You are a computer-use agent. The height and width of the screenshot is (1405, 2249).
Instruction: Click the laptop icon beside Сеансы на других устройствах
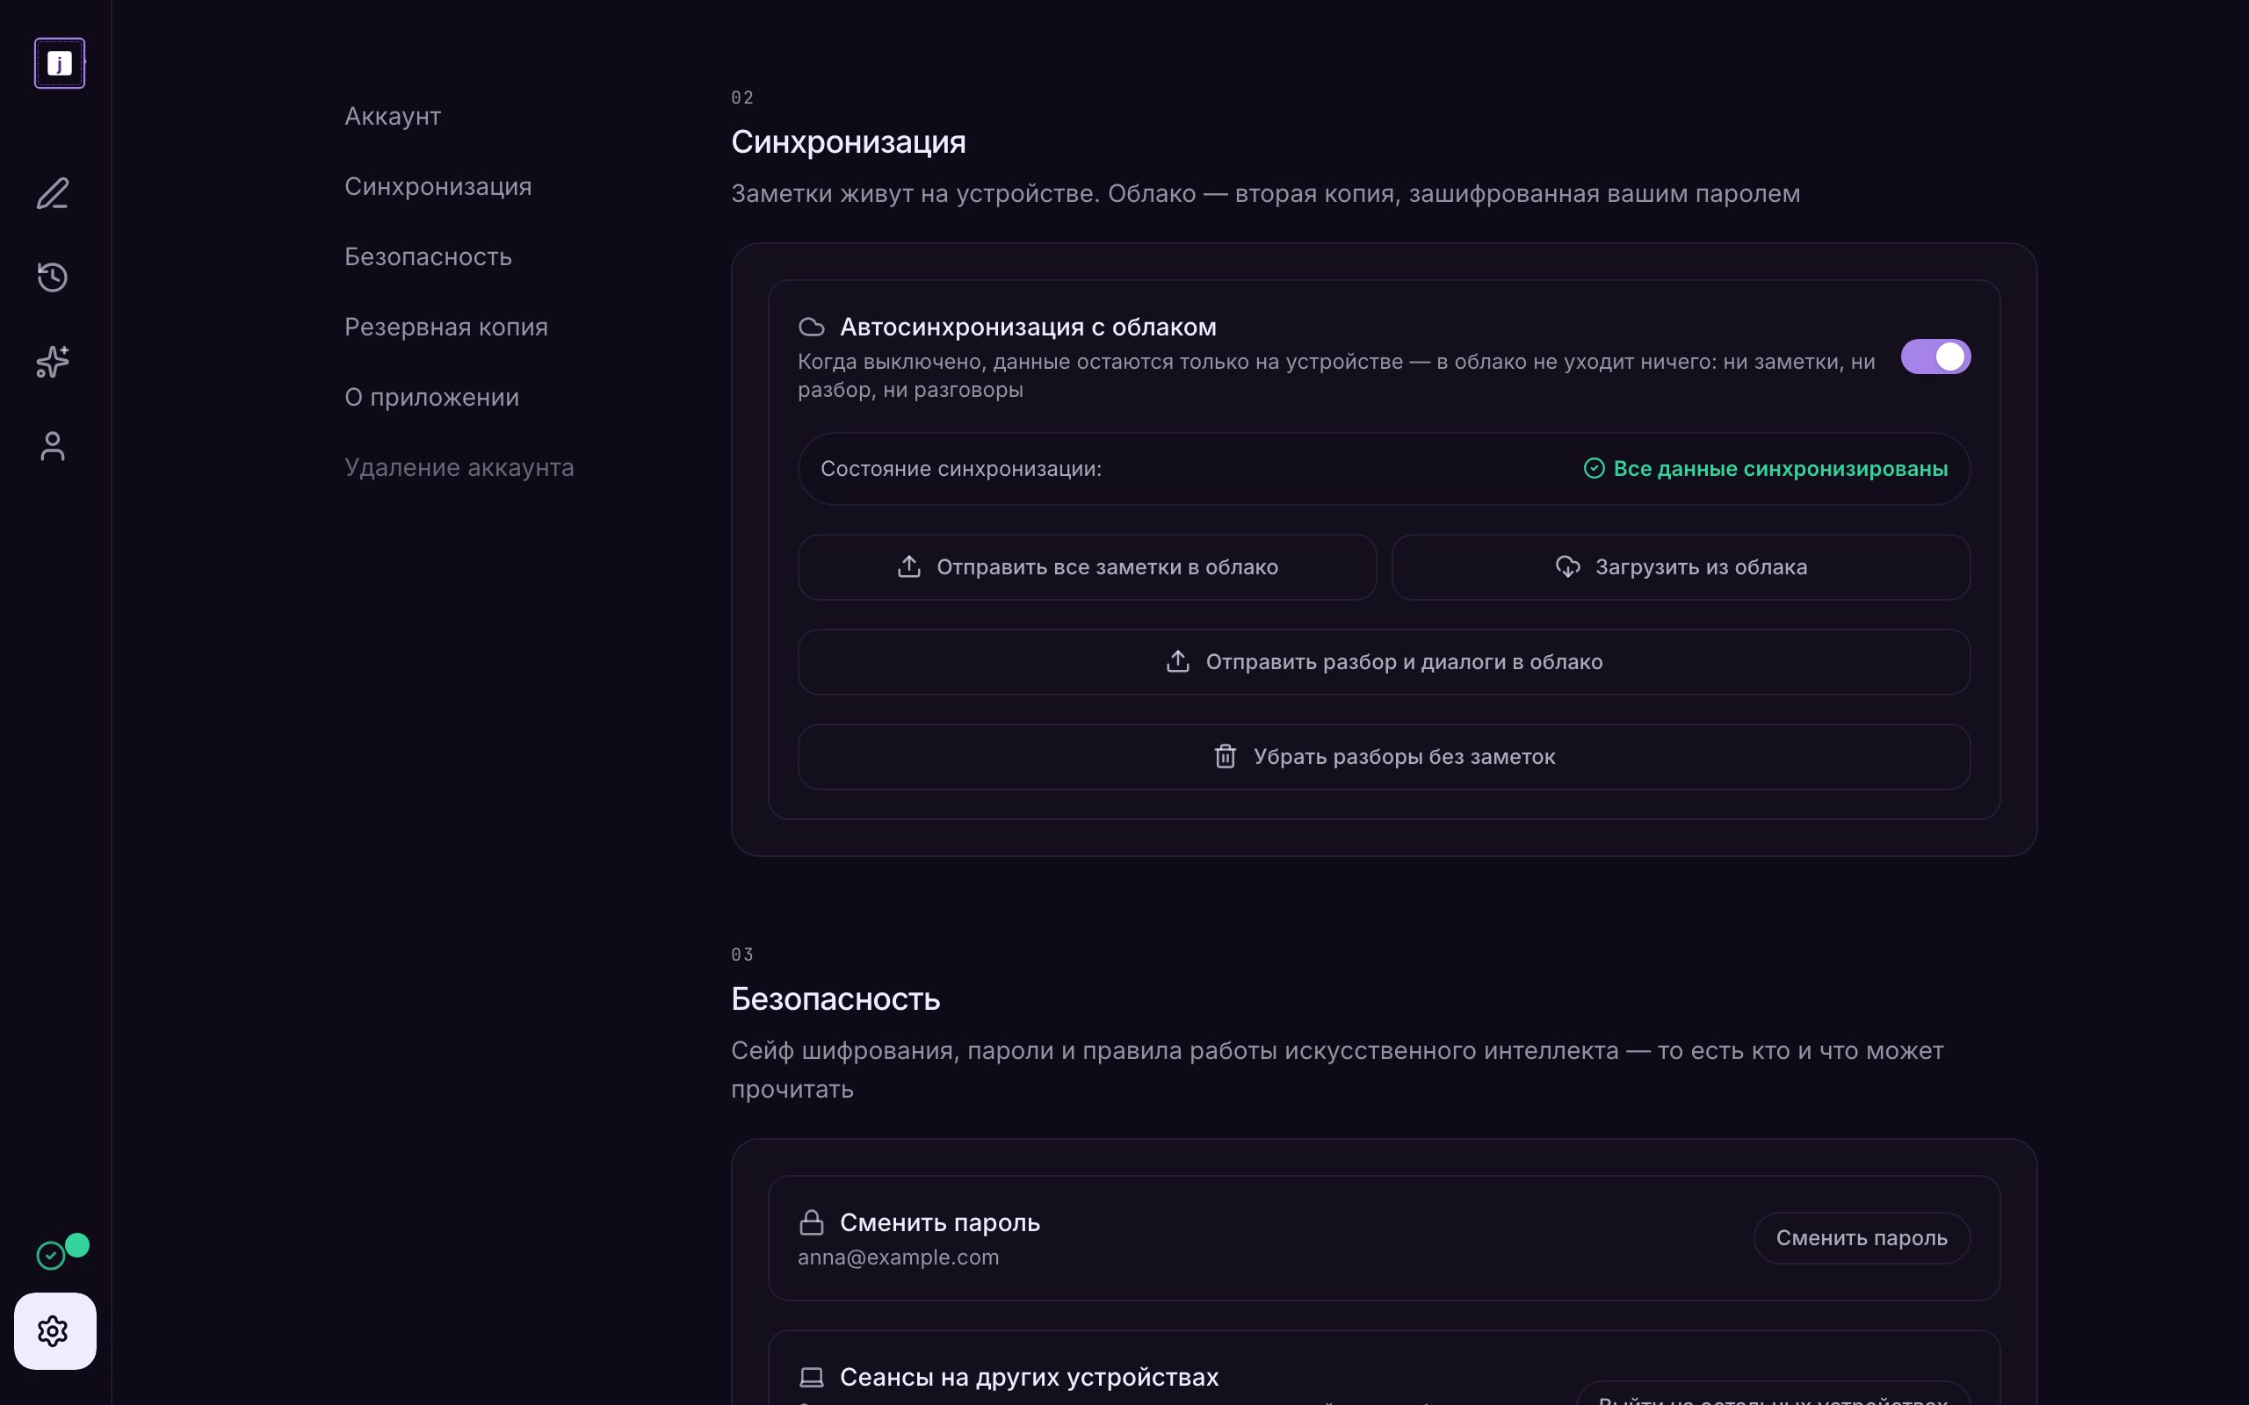tap(812, 1377)
